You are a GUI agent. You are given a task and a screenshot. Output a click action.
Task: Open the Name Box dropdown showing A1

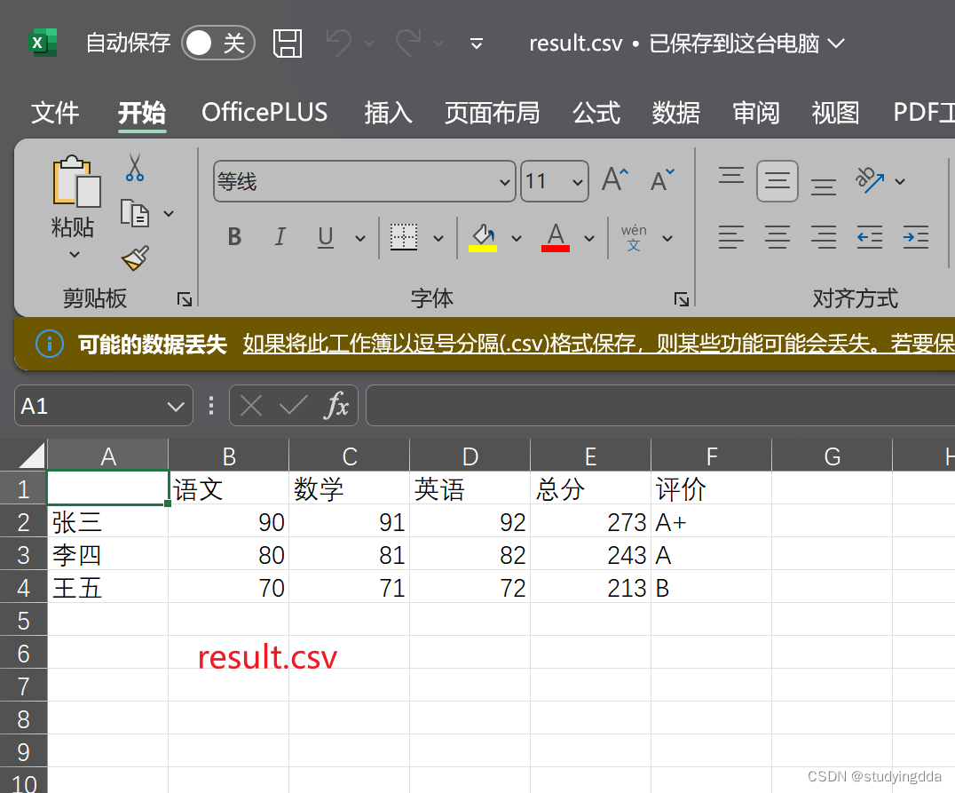176,406
